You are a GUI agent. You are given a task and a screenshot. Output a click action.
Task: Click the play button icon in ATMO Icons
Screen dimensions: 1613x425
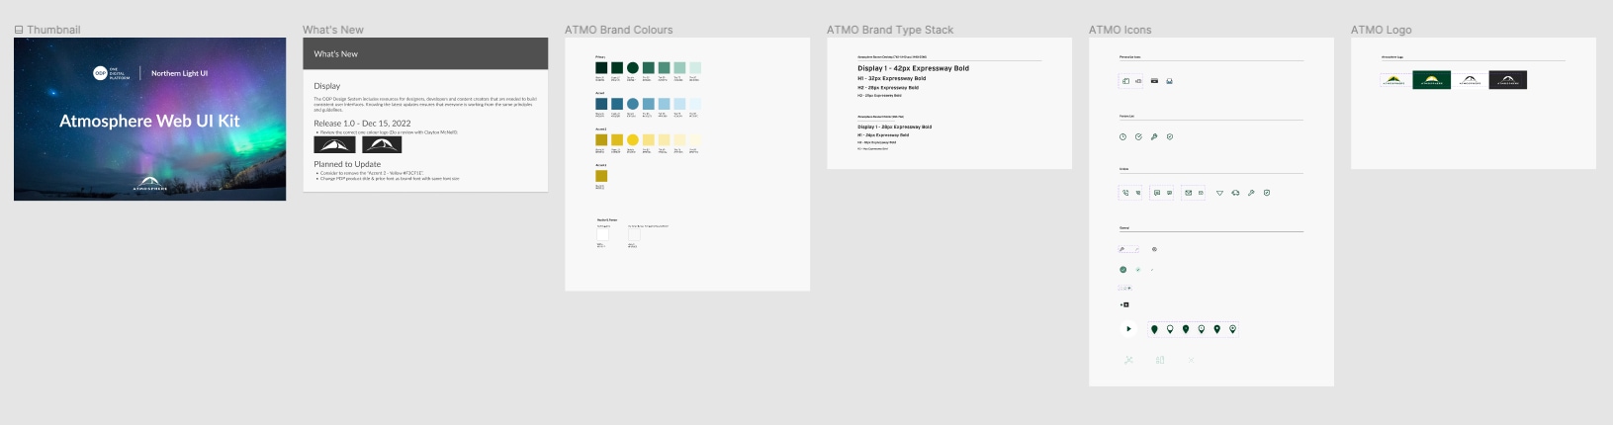(1128, 329)
